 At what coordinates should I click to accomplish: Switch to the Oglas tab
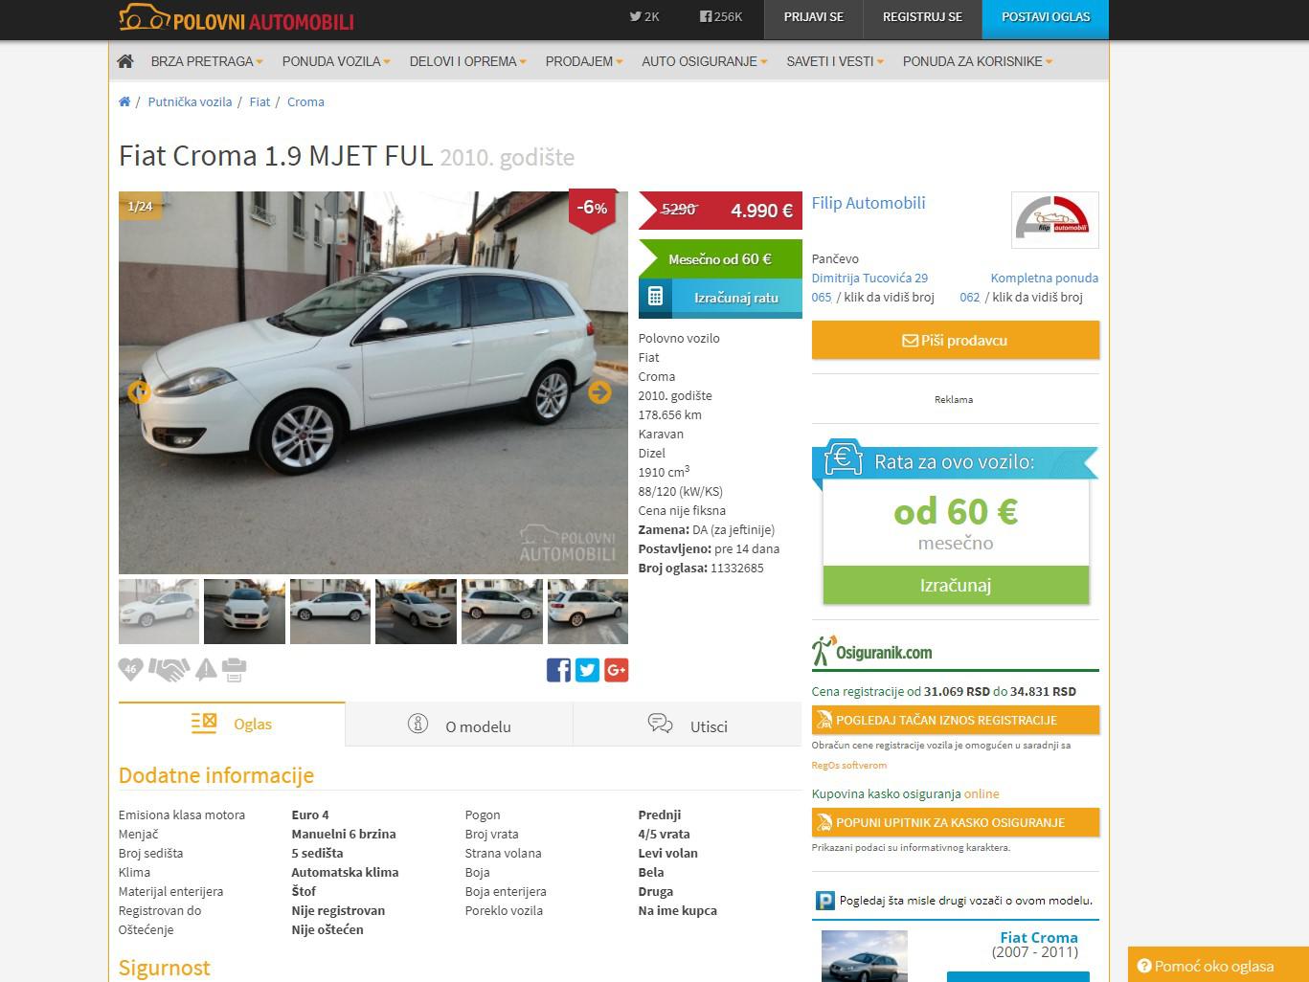point(232,724)
